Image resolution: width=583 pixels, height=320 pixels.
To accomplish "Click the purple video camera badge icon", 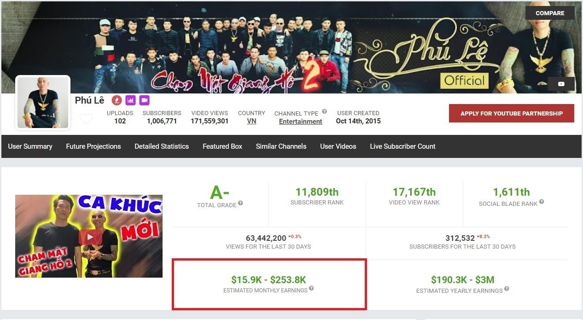I will [144, 100].
